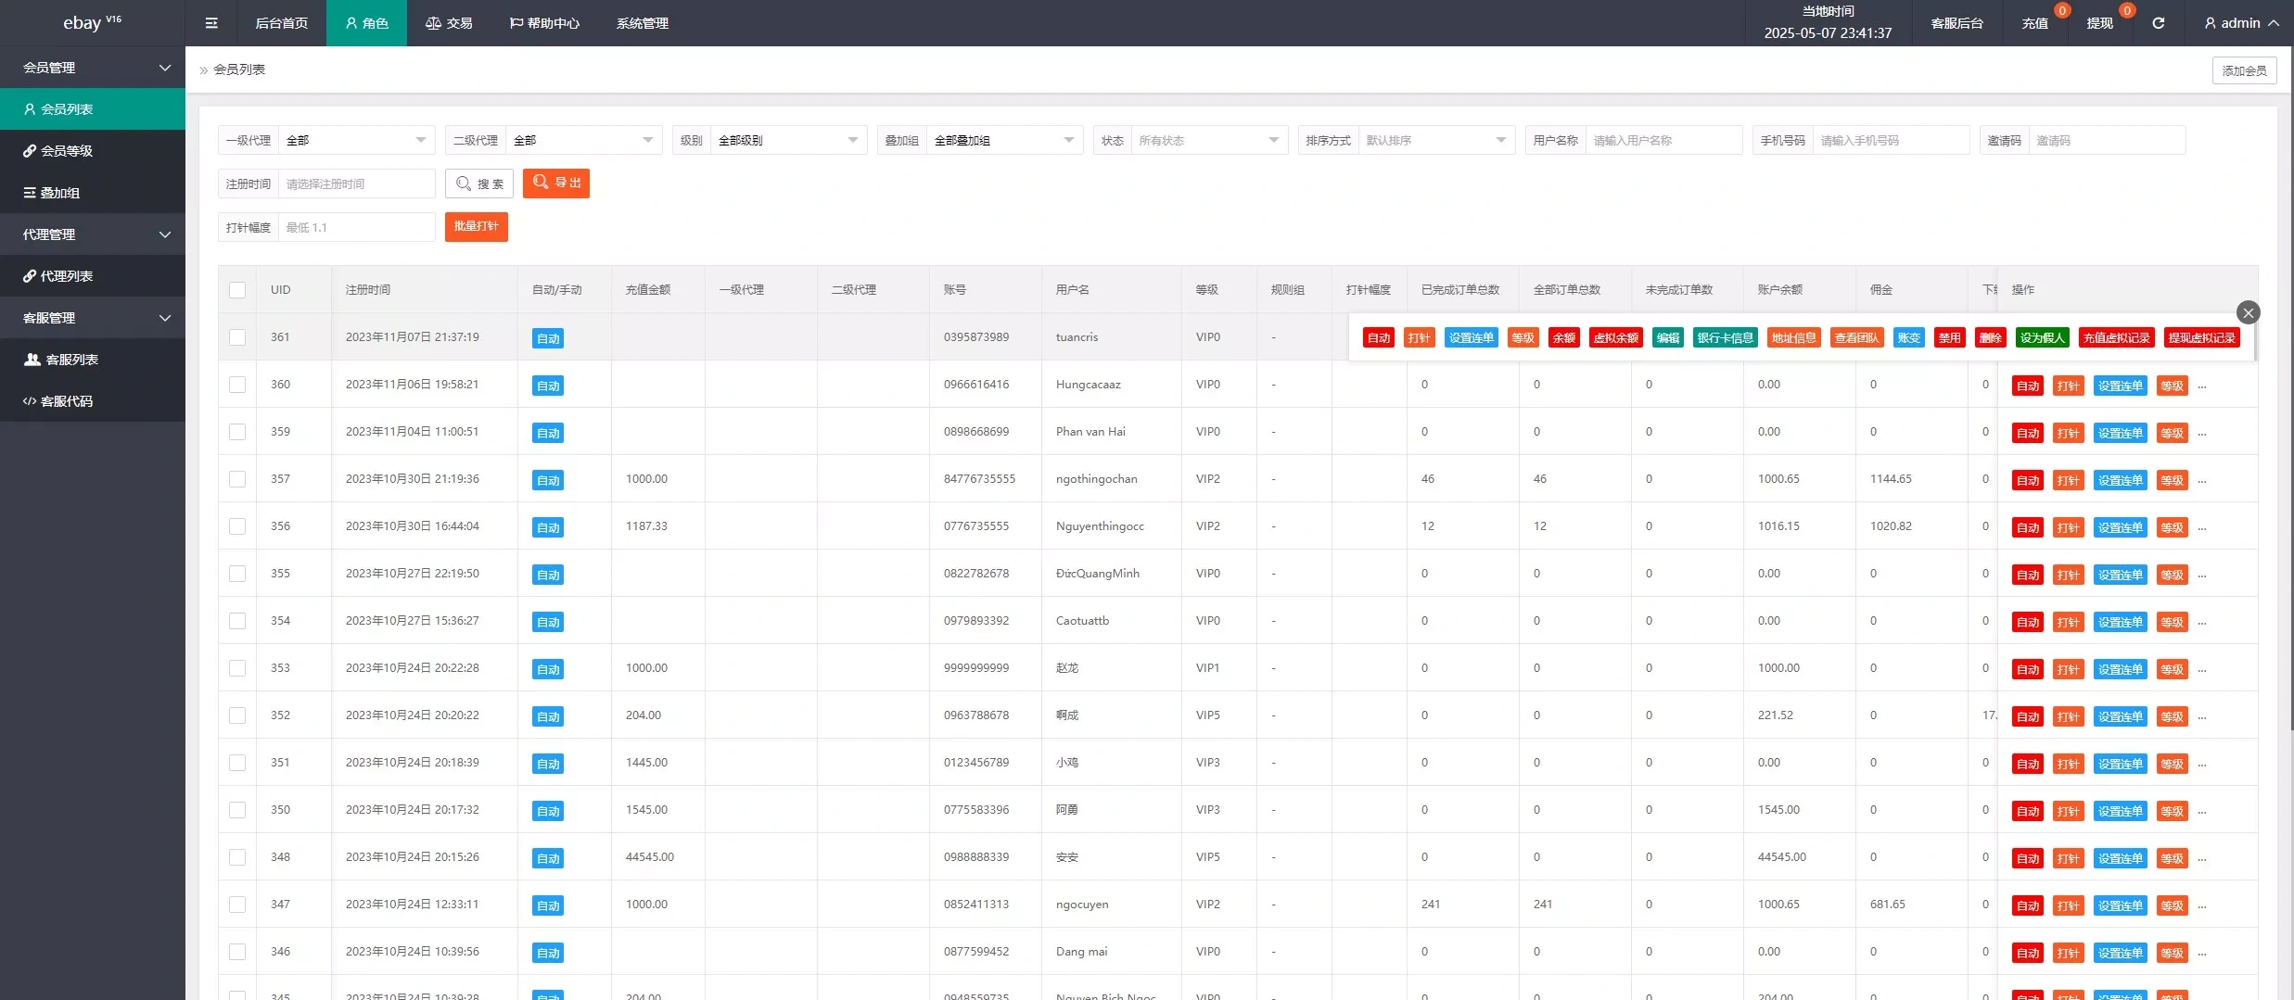Open the 一级代理 dropdown filter
The width and height of the screenshot is (2294, 1000).
pyautogui.click(x=356, y=141)
